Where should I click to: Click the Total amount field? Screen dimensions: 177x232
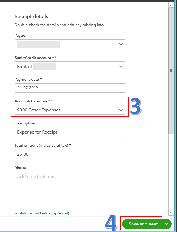[70, 154]
